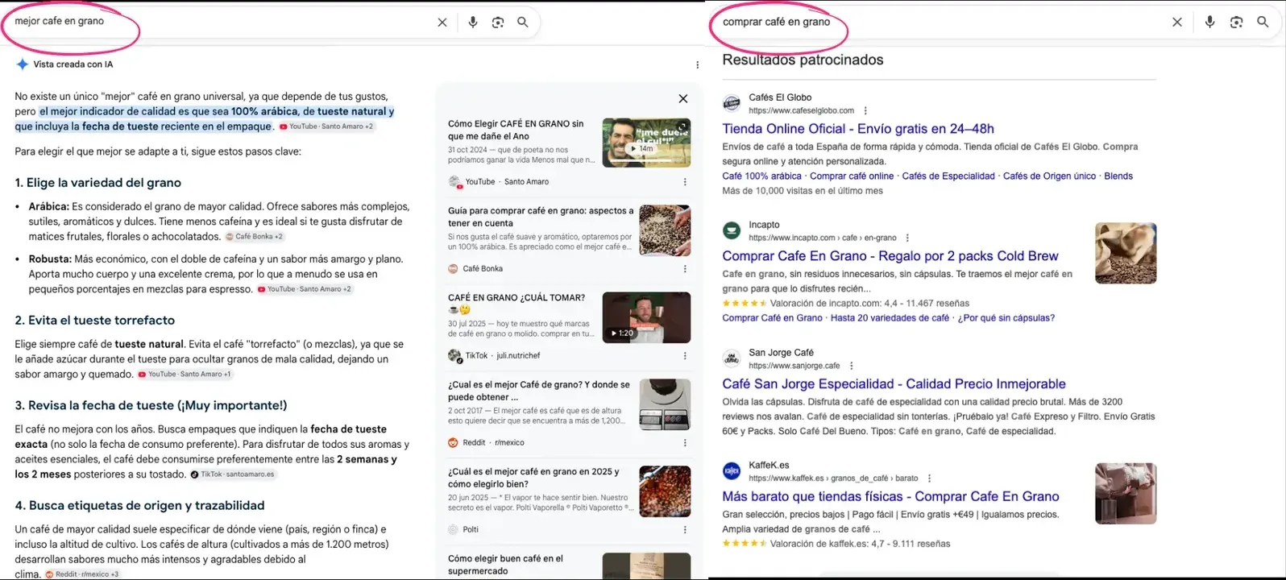1286x580 pixels.
Task: Open '¿Cuál es el mejor café en grano en 2025' title
Action: (533, 478)
